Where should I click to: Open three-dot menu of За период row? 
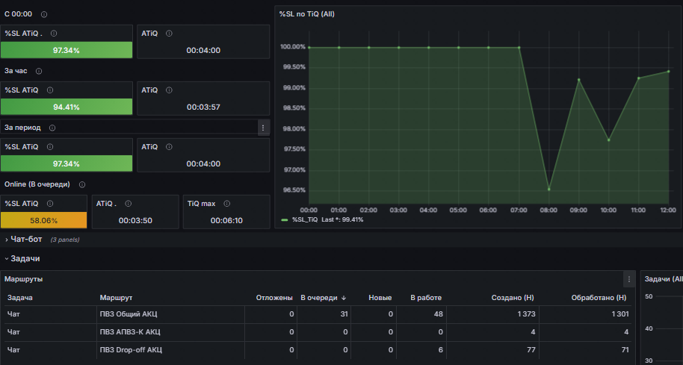click(x=263, y=128)
